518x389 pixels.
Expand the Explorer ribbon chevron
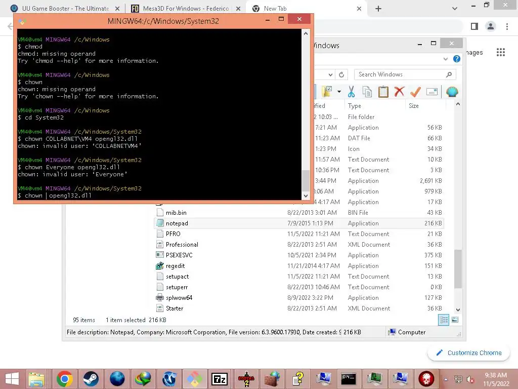[446, 59]
